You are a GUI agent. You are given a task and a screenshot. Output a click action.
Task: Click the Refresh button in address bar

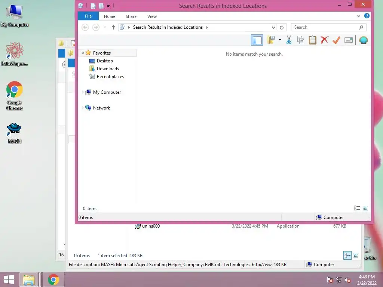pos(282,27)
